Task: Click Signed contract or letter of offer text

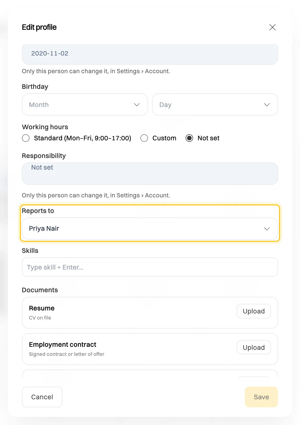Action: tap(67, 354)
